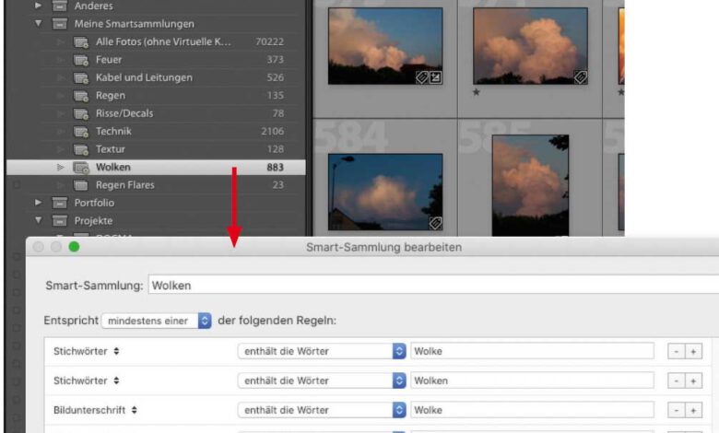Edit the Bildunterschrift value field Wolke
The image size is (719, 433).
(533, 410)
